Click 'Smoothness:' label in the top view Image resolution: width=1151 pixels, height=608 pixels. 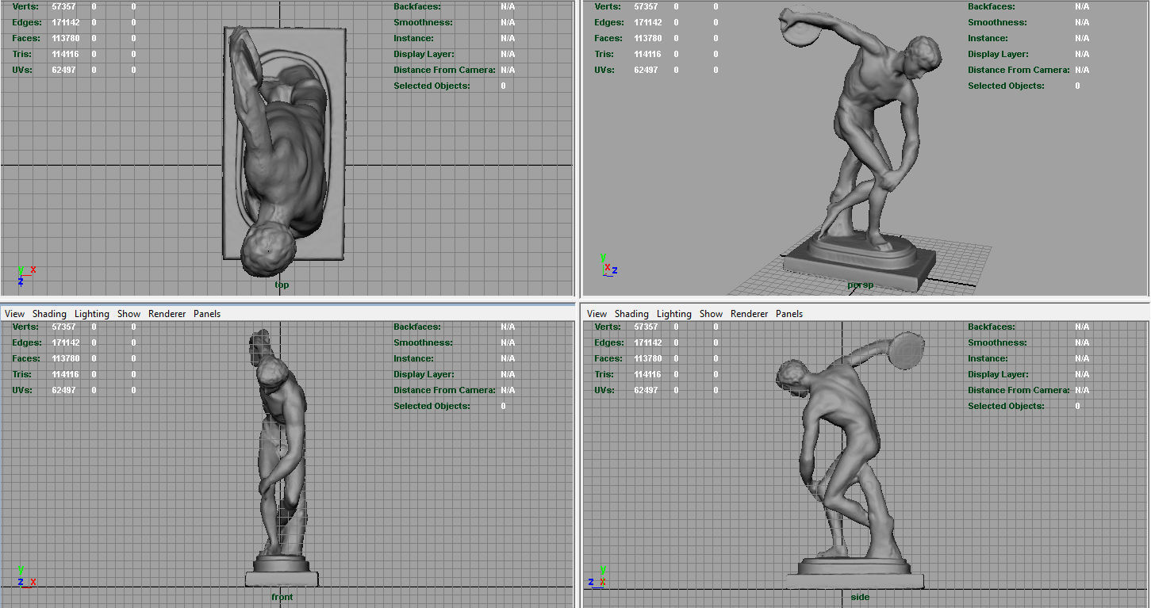[423, 22]
